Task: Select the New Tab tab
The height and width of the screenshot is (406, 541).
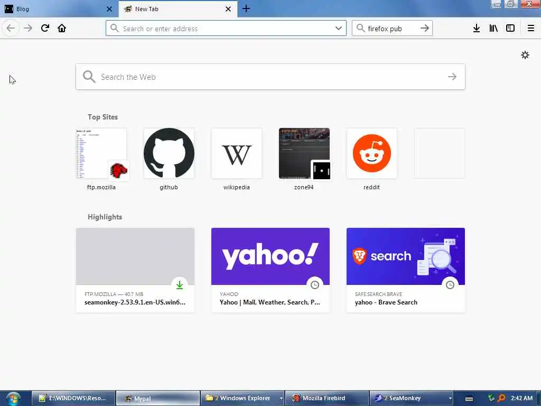Action: tap(178, 9)
